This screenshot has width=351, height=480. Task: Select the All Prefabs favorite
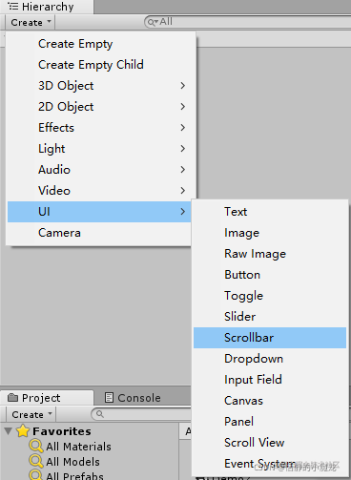[x=74, y=476]
